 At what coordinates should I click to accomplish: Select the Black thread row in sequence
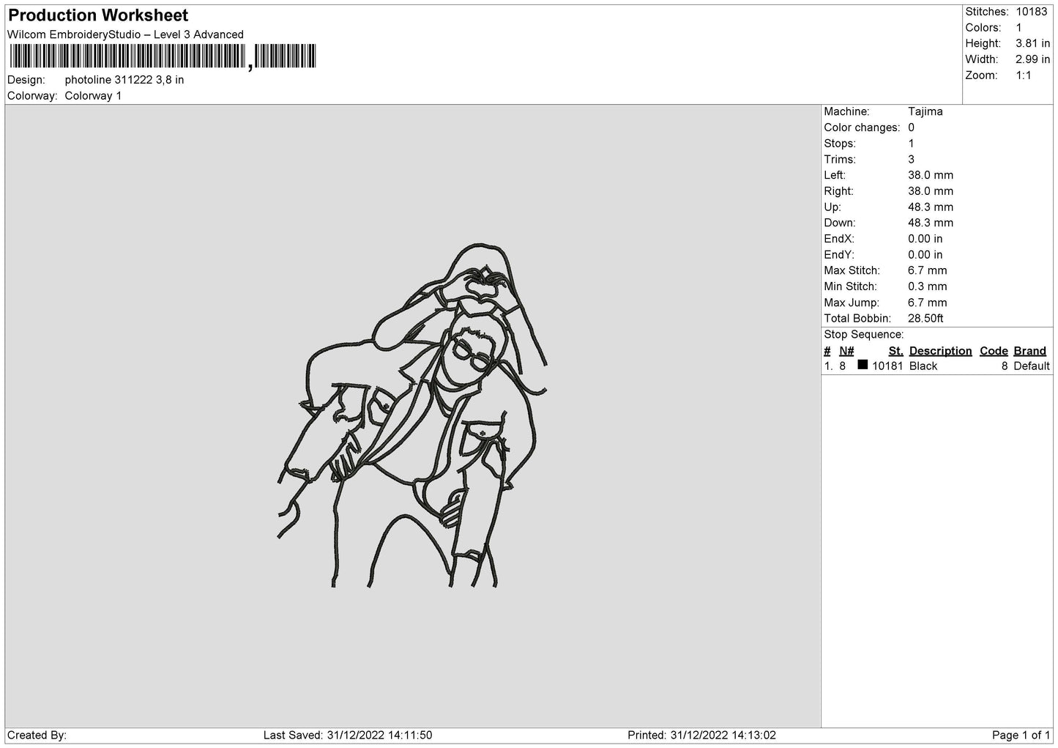tap(937, 366)
